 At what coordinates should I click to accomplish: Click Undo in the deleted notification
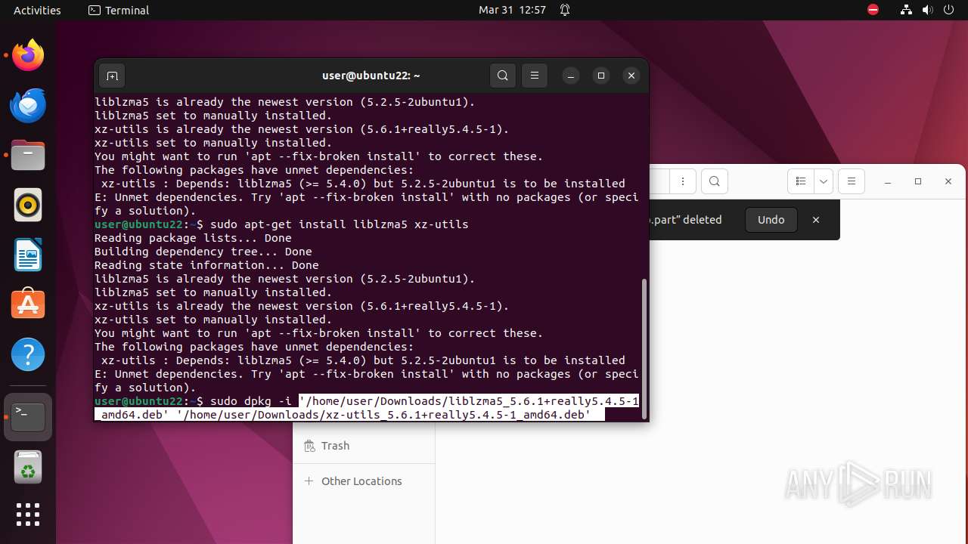(771, 220)
